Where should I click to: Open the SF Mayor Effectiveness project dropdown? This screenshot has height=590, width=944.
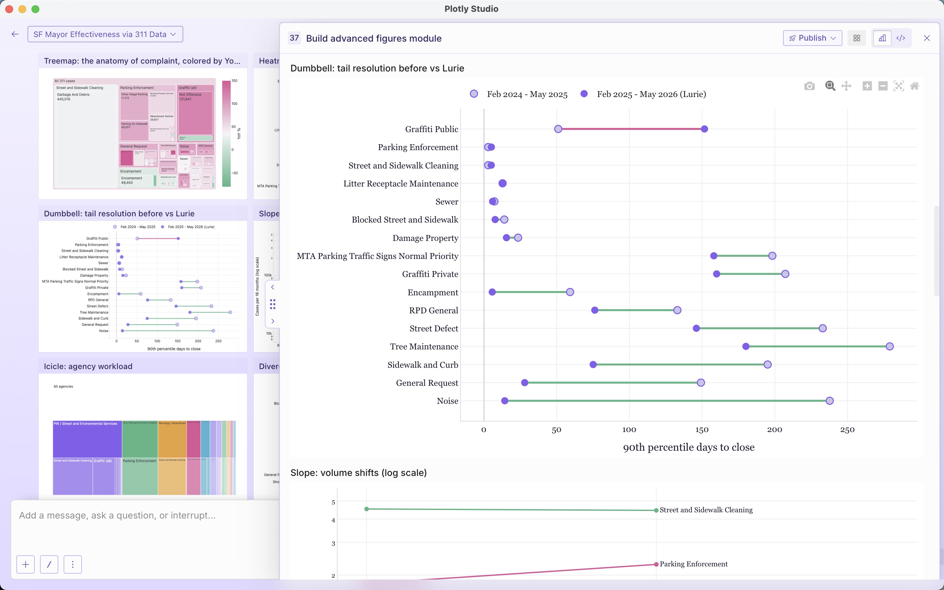click(x=105, y=34)
